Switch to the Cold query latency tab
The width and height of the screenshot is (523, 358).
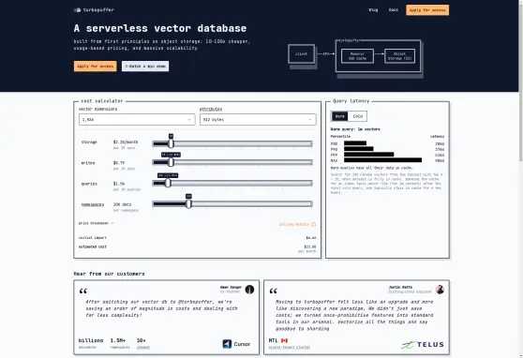tap(357, 116)
